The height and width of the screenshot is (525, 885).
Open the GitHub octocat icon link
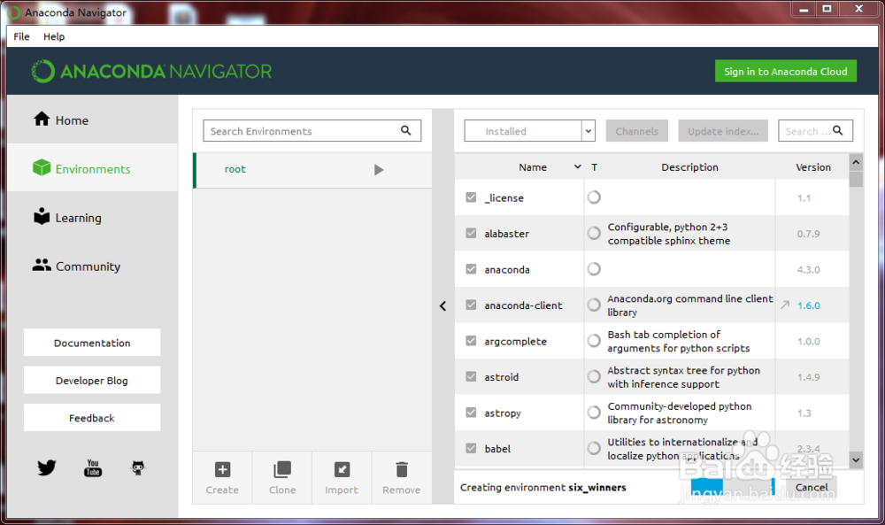pyautogui.click(x=138, y=467)
